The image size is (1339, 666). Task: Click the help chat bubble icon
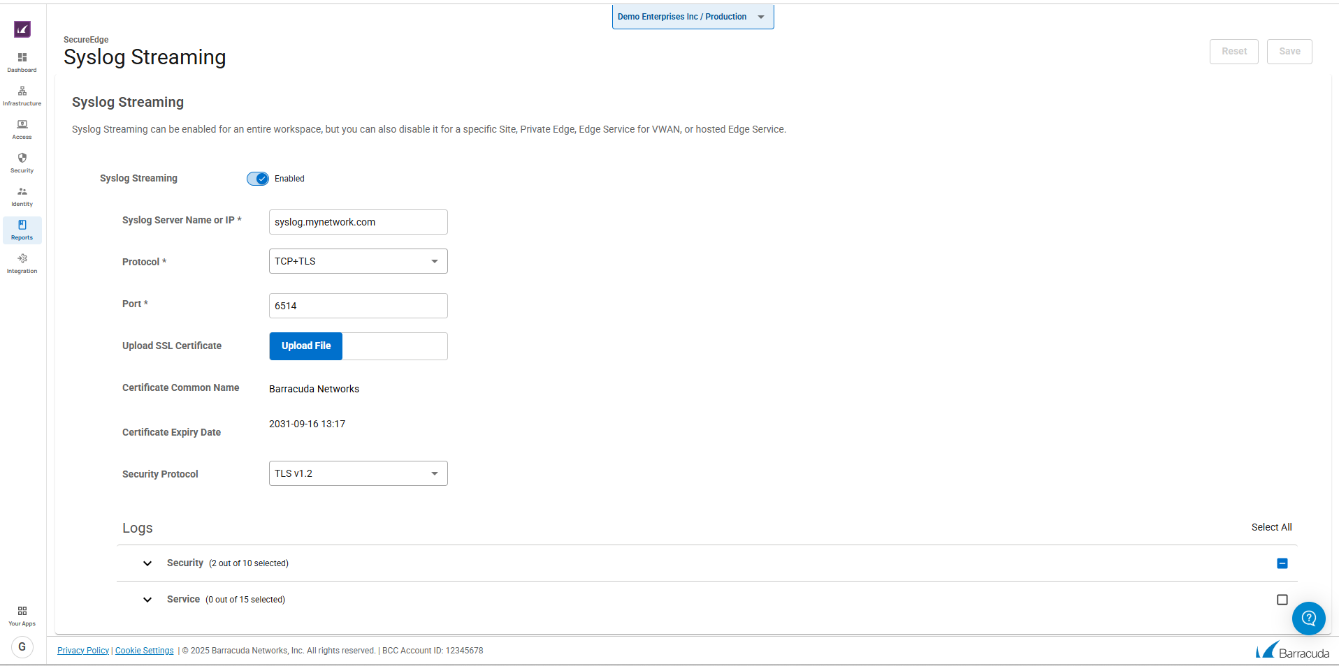(1308, 619)
